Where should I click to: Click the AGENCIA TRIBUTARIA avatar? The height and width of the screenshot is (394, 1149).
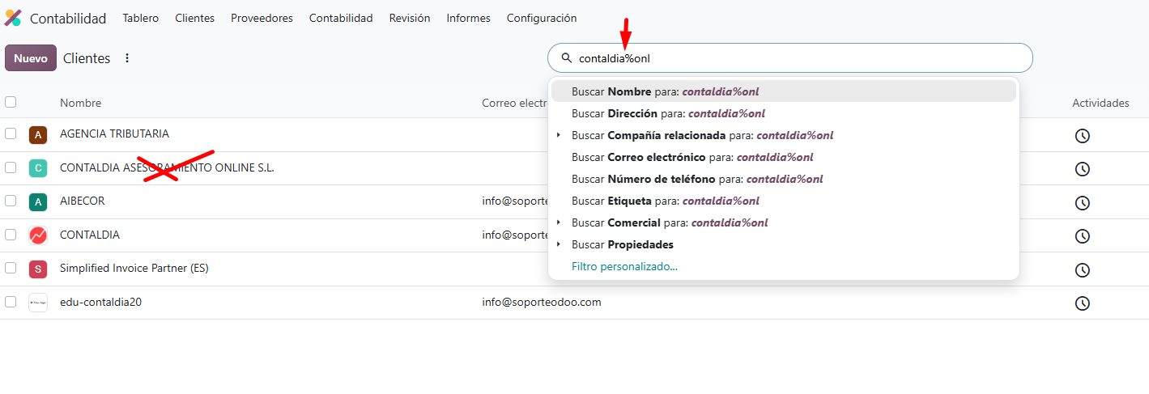(37, 135)
